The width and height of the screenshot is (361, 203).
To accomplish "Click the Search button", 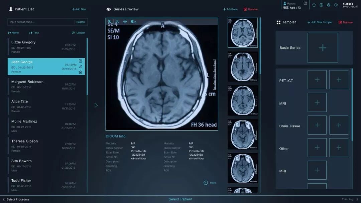I will click(81, 22).
